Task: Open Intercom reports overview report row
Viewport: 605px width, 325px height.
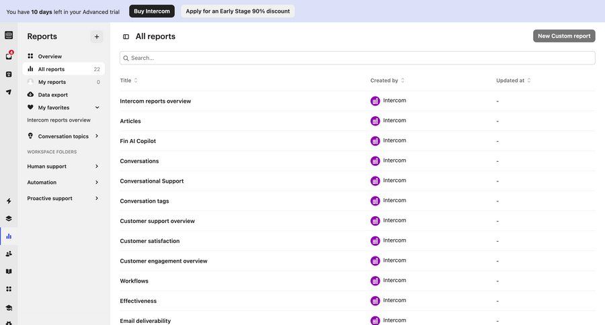Action: (x=358, y=101)
